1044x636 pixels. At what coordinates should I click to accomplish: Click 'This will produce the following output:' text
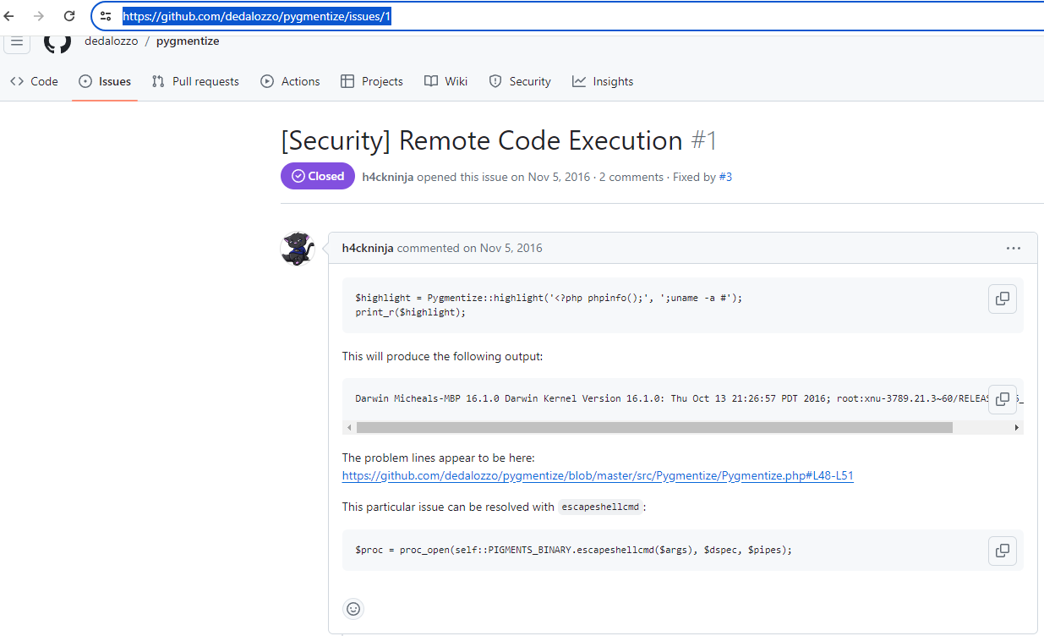442,356
